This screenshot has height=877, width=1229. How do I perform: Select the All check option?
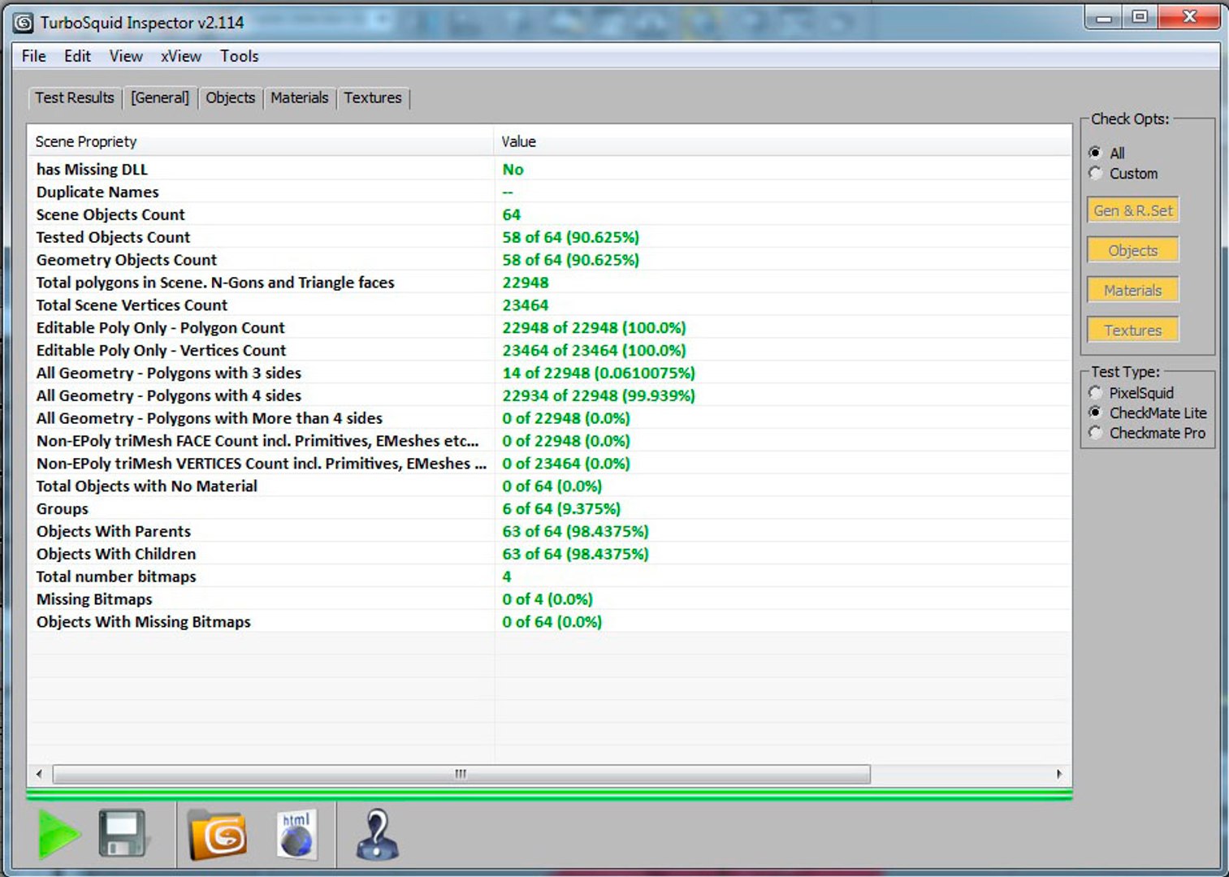click(x=1096, y=153)
